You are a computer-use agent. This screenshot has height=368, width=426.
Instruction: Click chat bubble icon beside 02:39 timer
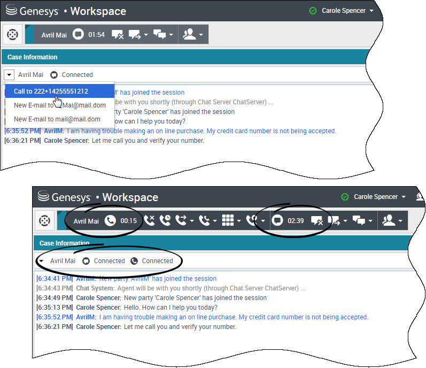pyautogui.click(x=277, y=220)
